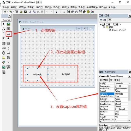Select the ListBox control tool

pyautogui.click(x=8, y=43)
